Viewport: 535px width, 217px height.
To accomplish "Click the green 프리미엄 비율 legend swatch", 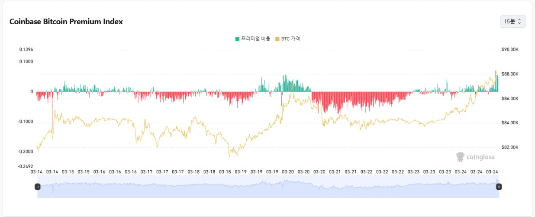I will pos(237,39).
